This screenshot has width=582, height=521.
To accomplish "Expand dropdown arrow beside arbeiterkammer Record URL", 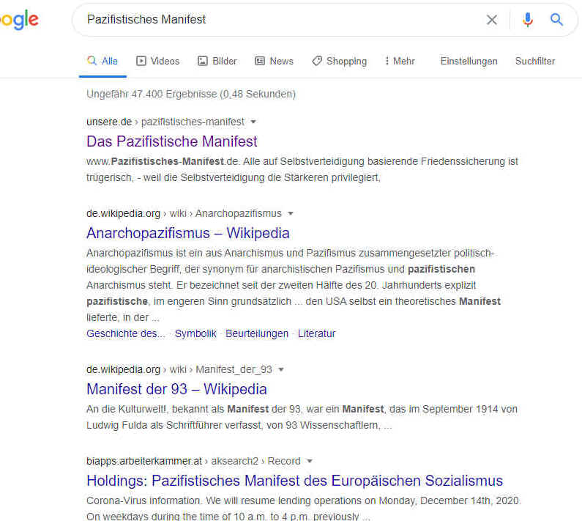I will point(309,461).
